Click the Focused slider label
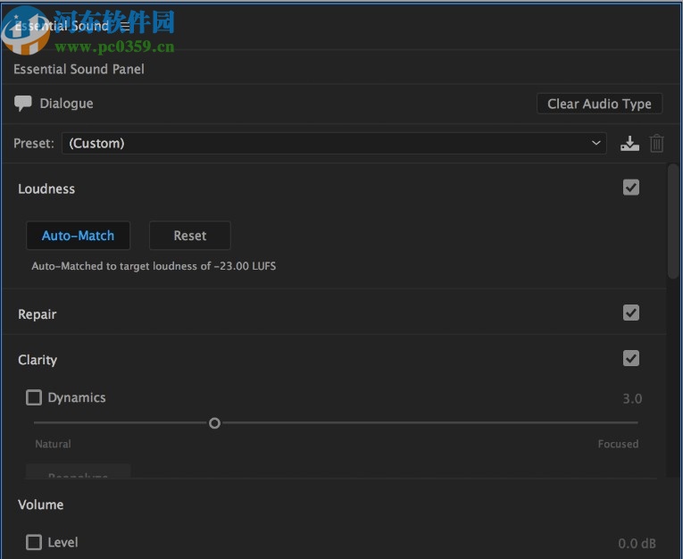Viewport: 683px width, 559px height. pyautogui.click(x=618, y=444)
